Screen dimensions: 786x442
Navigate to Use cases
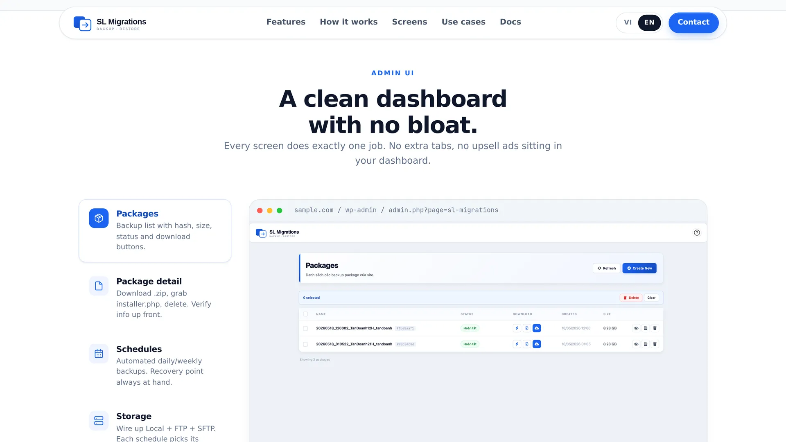tap(463, 22)
